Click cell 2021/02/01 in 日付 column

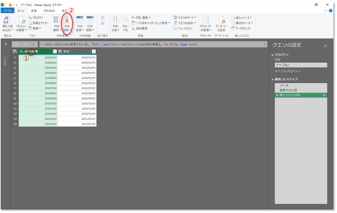(77, 124)
